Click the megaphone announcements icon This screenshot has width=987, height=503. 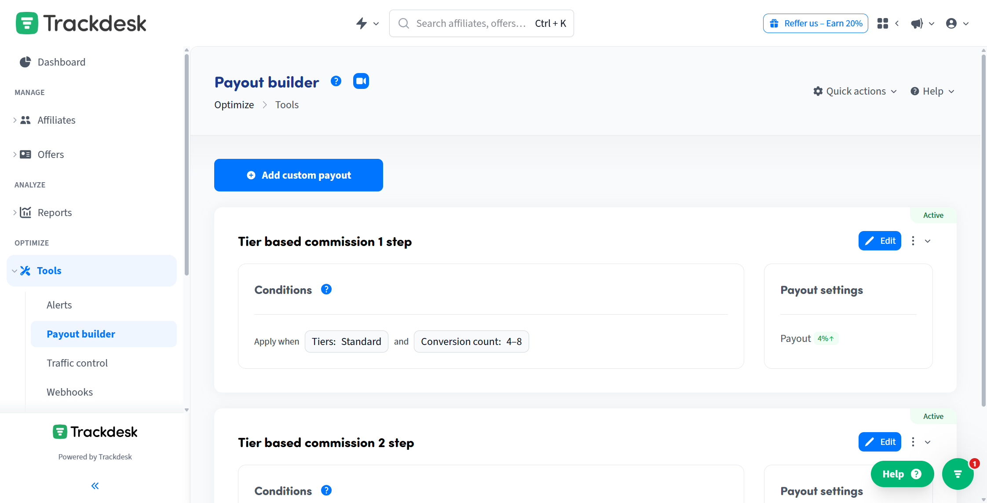tap(917, 23)
